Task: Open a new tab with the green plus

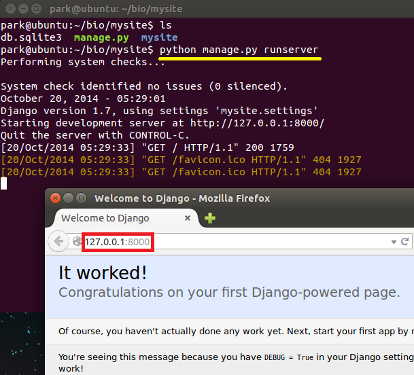Action: [x=210, y=218]
